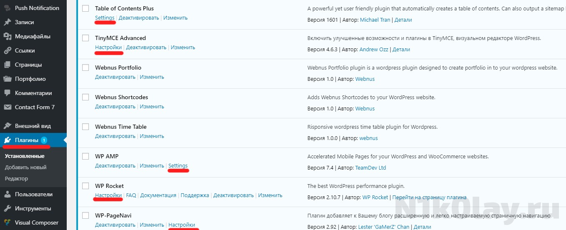The height and width of the screenshot is (230, 566).
Task: Open WP Rocket Поддержка link
Action: point(195,195)
